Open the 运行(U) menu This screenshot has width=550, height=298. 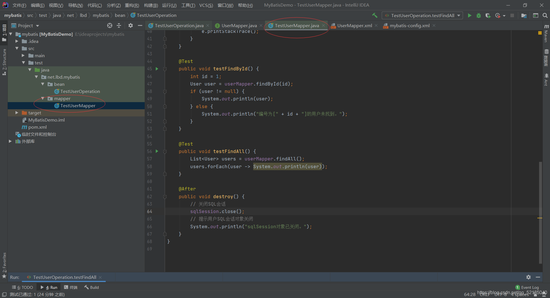point(169,5)
